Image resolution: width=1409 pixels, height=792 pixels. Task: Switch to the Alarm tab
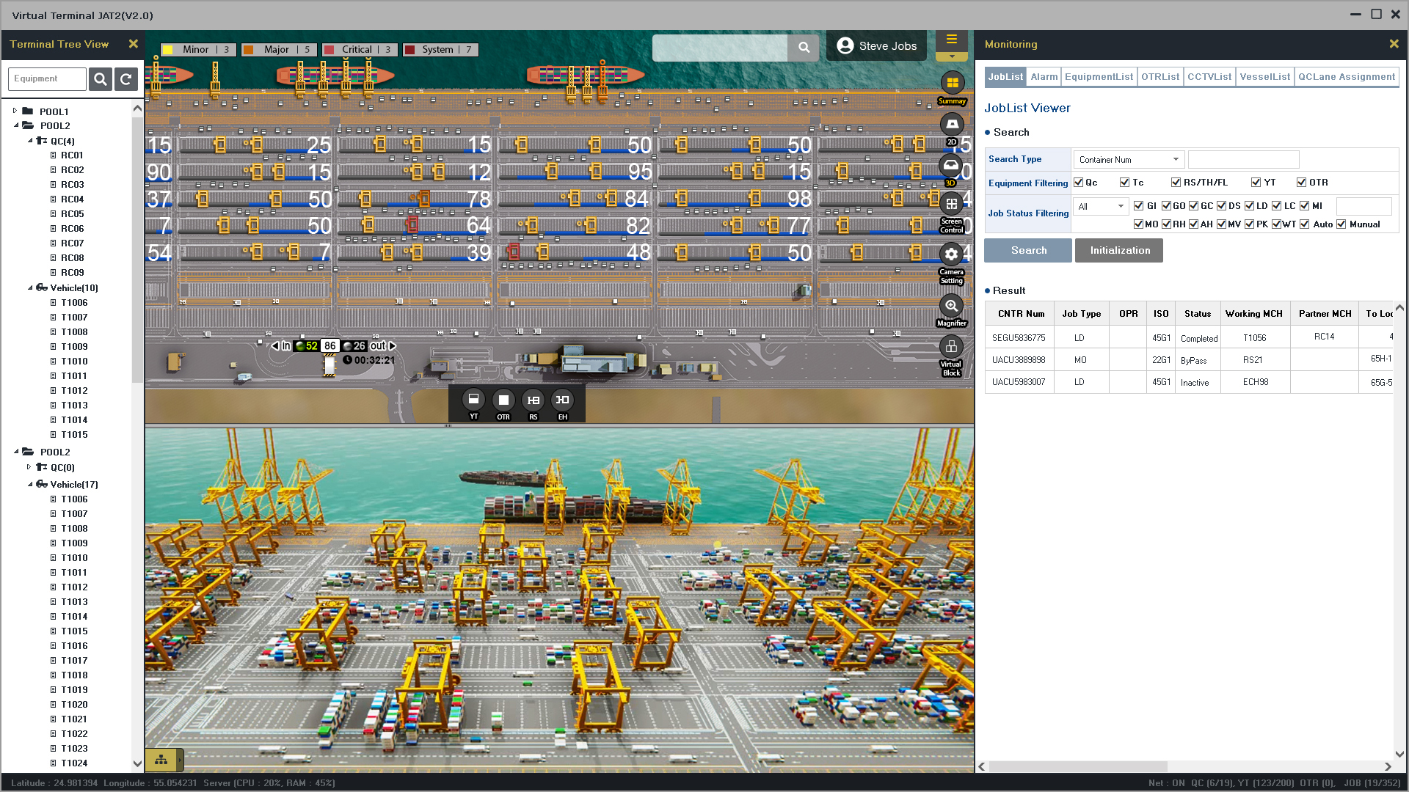tap(1044, 77)
